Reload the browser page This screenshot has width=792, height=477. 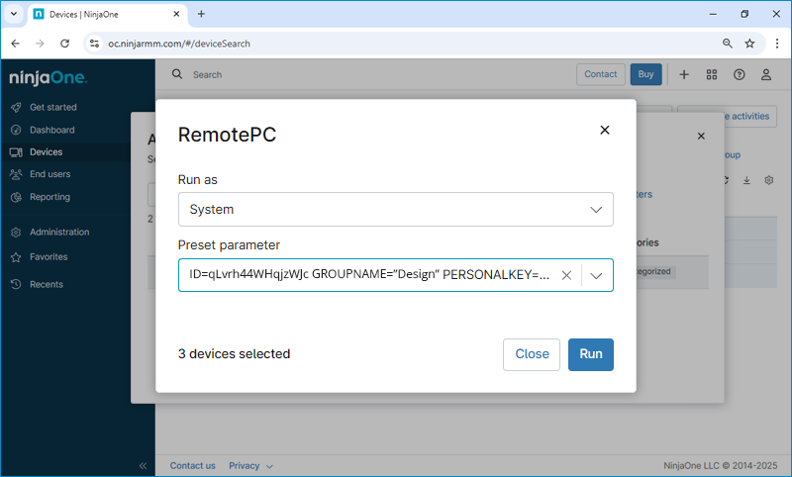[64, 44]
